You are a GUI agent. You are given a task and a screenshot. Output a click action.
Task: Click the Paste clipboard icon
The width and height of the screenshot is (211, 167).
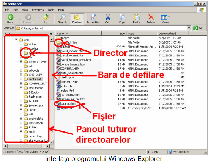pos(137,17)
